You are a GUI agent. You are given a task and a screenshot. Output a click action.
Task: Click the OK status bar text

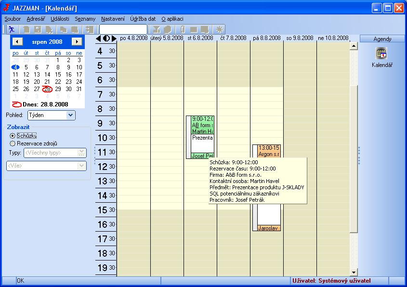click(21, 281)
